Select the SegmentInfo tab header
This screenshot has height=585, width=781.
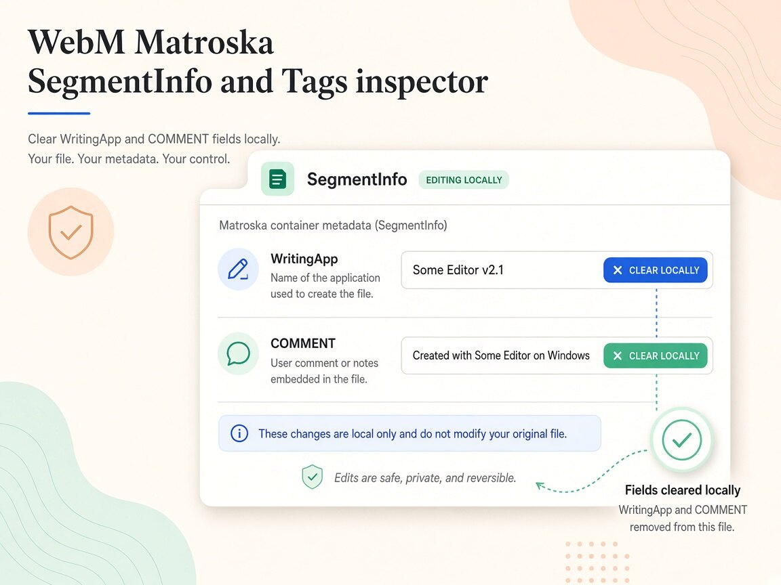coord(357,179)
